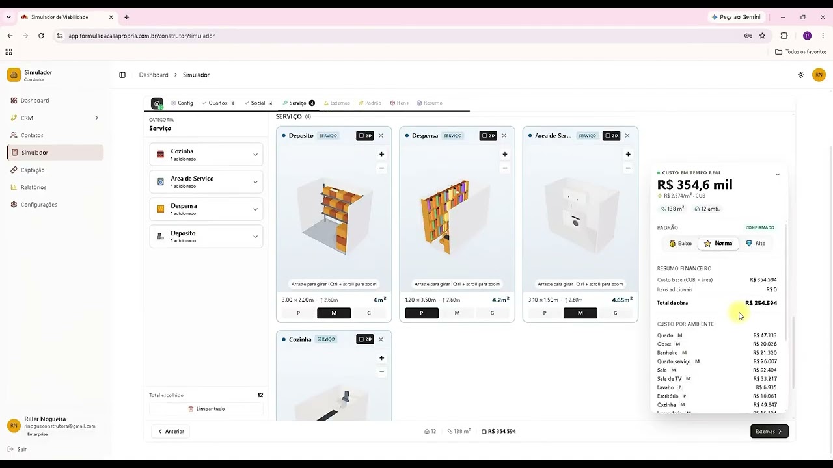This screenshot has width=833, height=468.
Task: Zoom out on the Cozinha 3D view
Action: coord(381,372)
